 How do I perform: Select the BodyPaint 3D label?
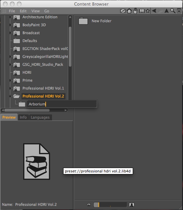coord(34,25)
